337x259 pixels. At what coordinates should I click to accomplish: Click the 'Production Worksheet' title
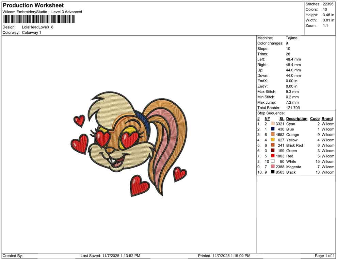(33, 5)
